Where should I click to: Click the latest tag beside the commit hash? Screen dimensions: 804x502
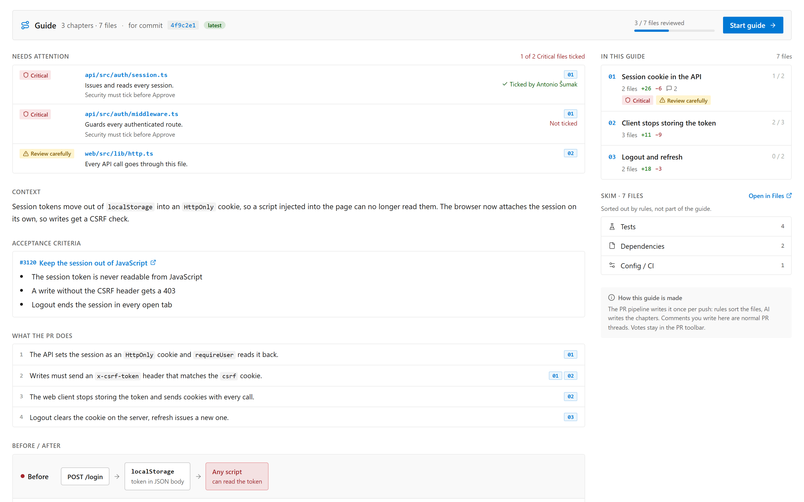(215, 25)
